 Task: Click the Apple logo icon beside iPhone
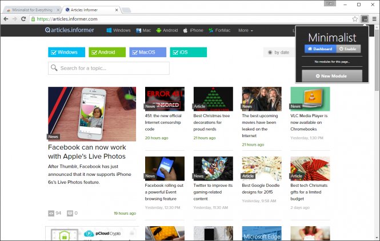185,30
